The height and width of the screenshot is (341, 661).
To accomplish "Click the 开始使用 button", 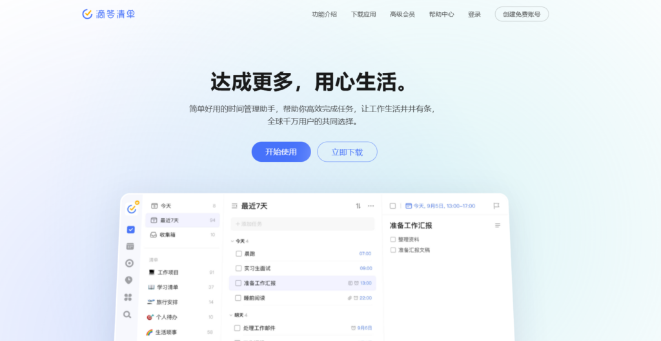I will click(x=281, y=151).
